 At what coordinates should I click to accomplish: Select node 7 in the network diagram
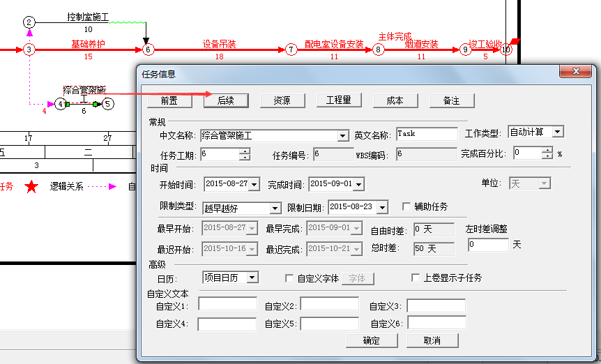click(x=291, y=50)
